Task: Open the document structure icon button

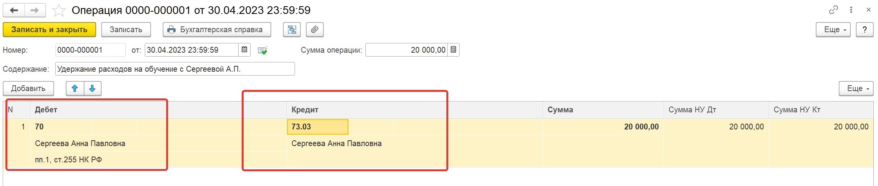Action: coord(292,29)
